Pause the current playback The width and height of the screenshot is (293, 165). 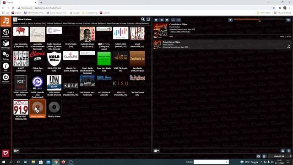[162, 20]
